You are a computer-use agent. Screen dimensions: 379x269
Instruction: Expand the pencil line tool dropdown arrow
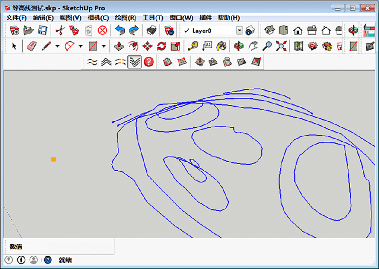(x=57, y=46)
